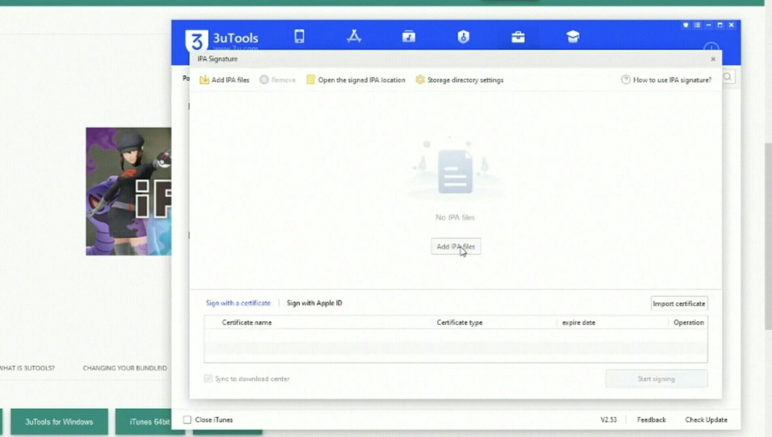
Task: Click the Certificate name column header
Action: pos(247,322)
